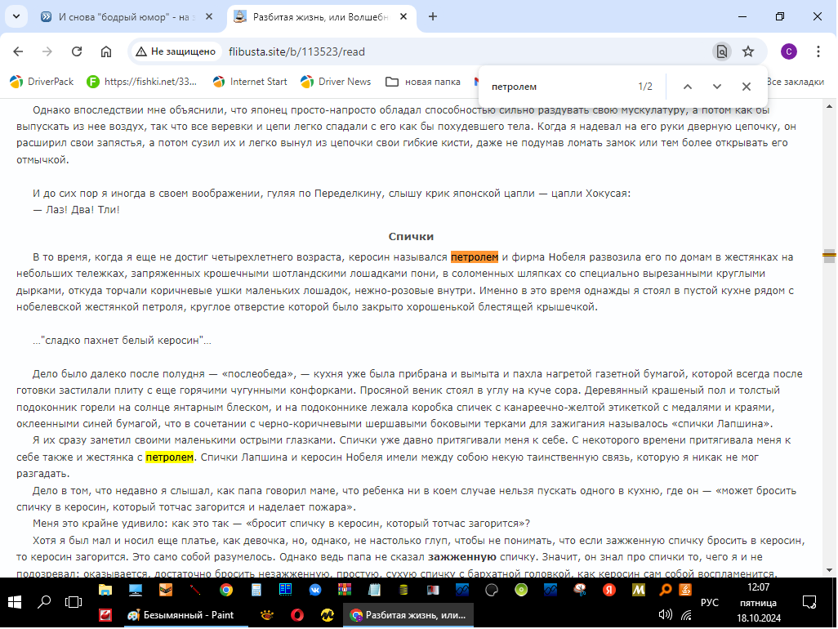838x629 pixels.
Task: Open the fishki.net bookmark
Action: click(141, 82)
